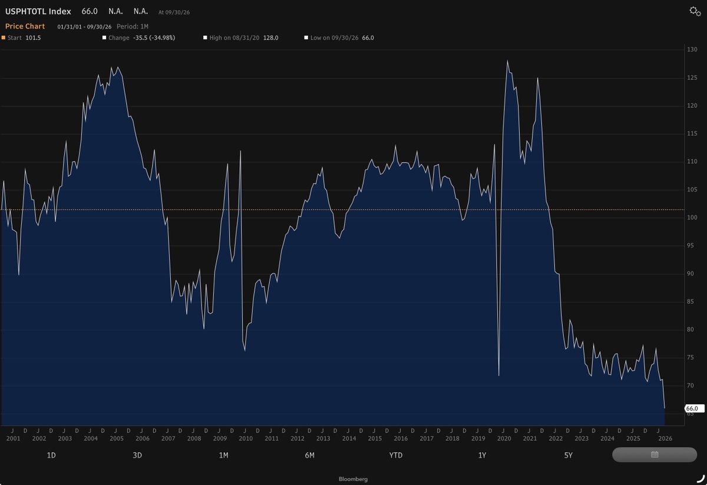The width and height of the screenshot is (707, 485).
Task: Click the High value 128.0
Action: point(270,38)
